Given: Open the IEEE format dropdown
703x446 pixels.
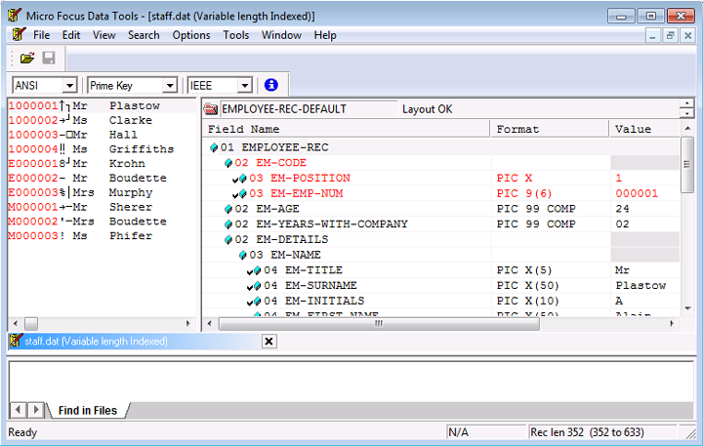Looking at the screenshot, I should pos(244,86).
